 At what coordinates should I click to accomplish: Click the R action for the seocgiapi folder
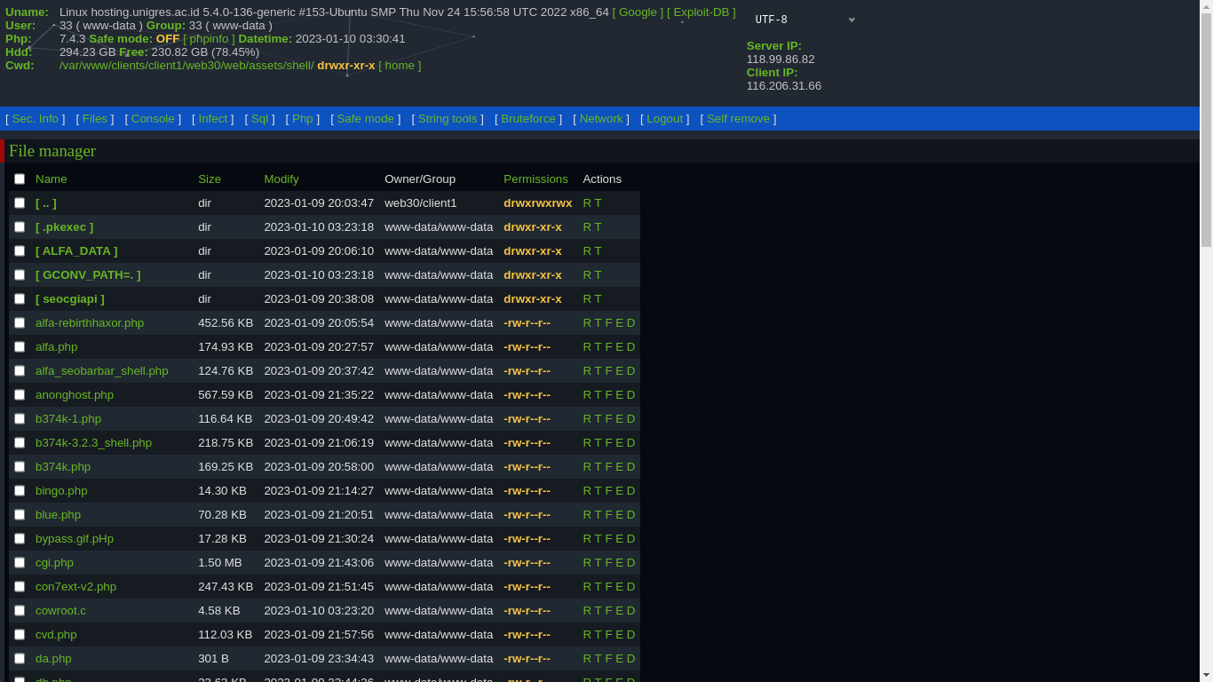[x=587, y=299]
